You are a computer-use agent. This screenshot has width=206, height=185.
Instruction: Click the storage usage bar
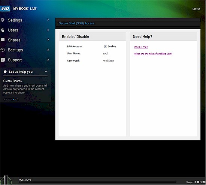pyautogui.click(x=98, y=182)
